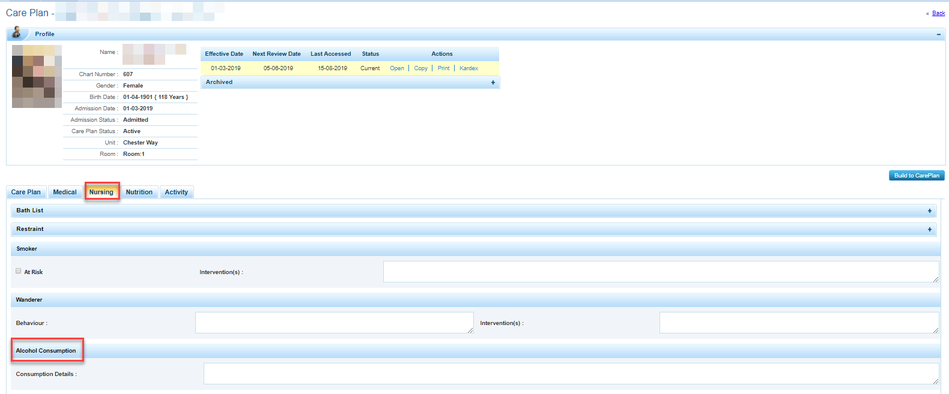949x394 pixels.
Task: Click the resident photo thumbnail
Action: pyautogui.click(x=37, y=76)
